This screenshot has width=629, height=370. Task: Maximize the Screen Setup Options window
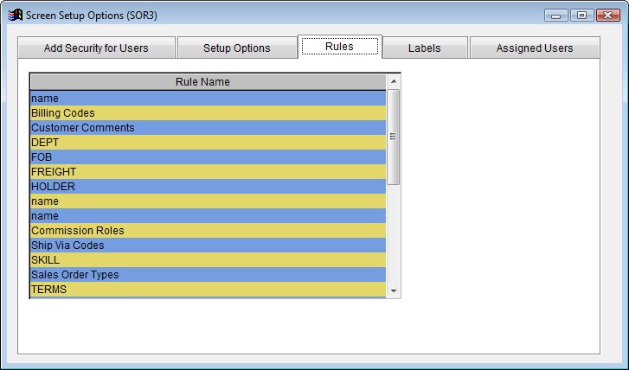point(581,16)
